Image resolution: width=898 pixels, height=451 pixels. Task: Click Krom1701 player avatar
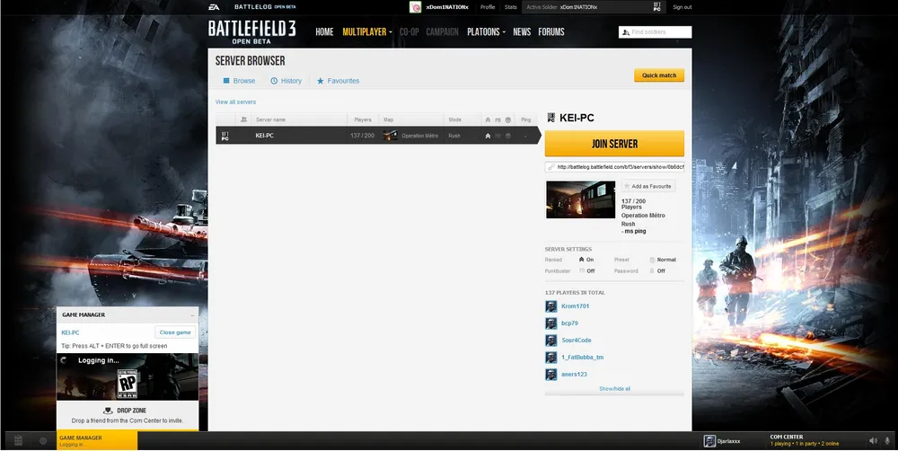click(x=551, y=306)
